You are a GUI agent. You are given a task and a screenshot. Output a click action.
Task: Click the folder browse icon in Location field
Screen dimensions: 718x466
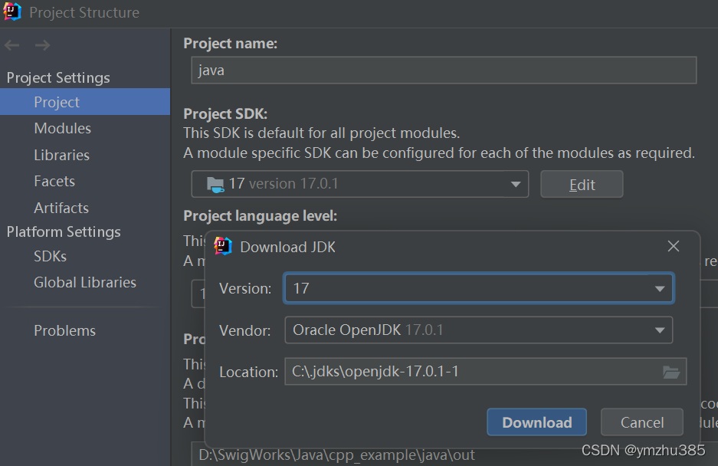coord(671,372)
